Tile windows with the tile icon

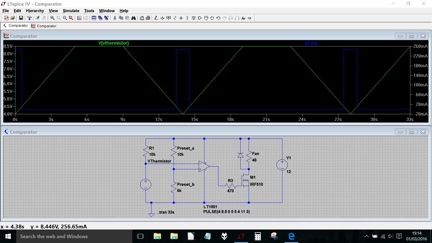[94, 18]
